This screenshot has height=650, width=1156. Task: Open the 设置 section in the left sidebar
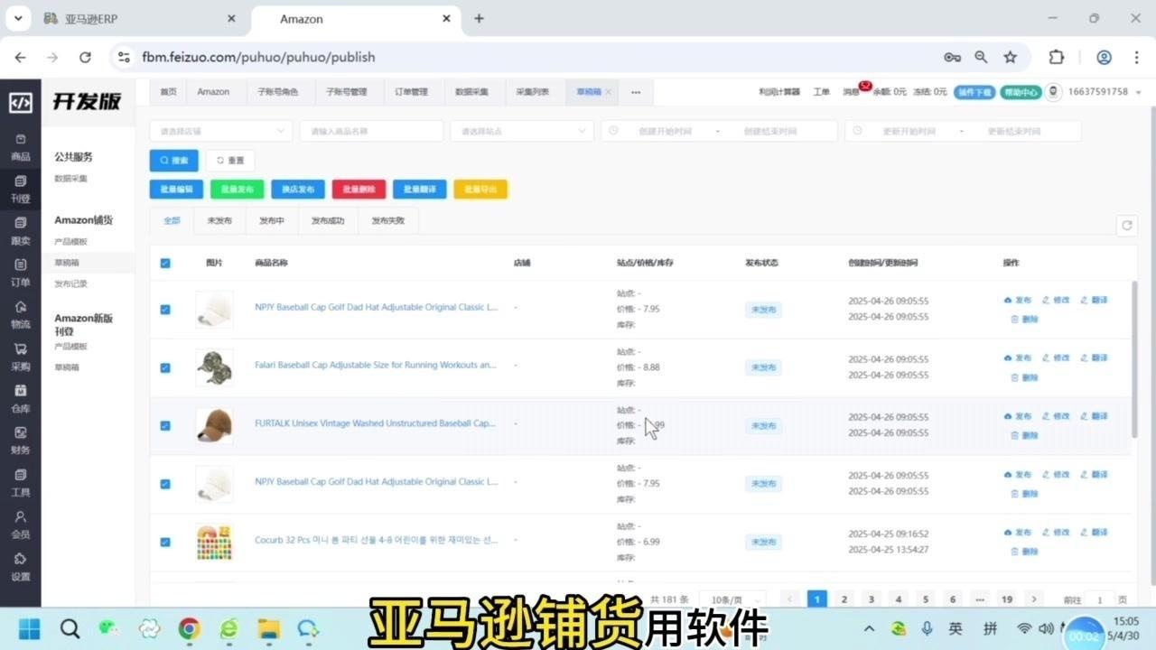(20, 567)
